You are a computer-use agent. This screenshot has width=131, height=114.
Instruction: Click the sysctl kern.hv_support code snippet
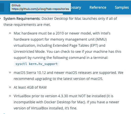(x=36, y=64)
